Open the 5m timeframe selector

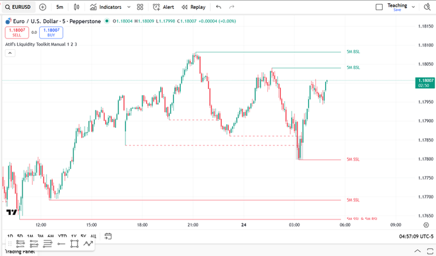click(x=60, y=7)
